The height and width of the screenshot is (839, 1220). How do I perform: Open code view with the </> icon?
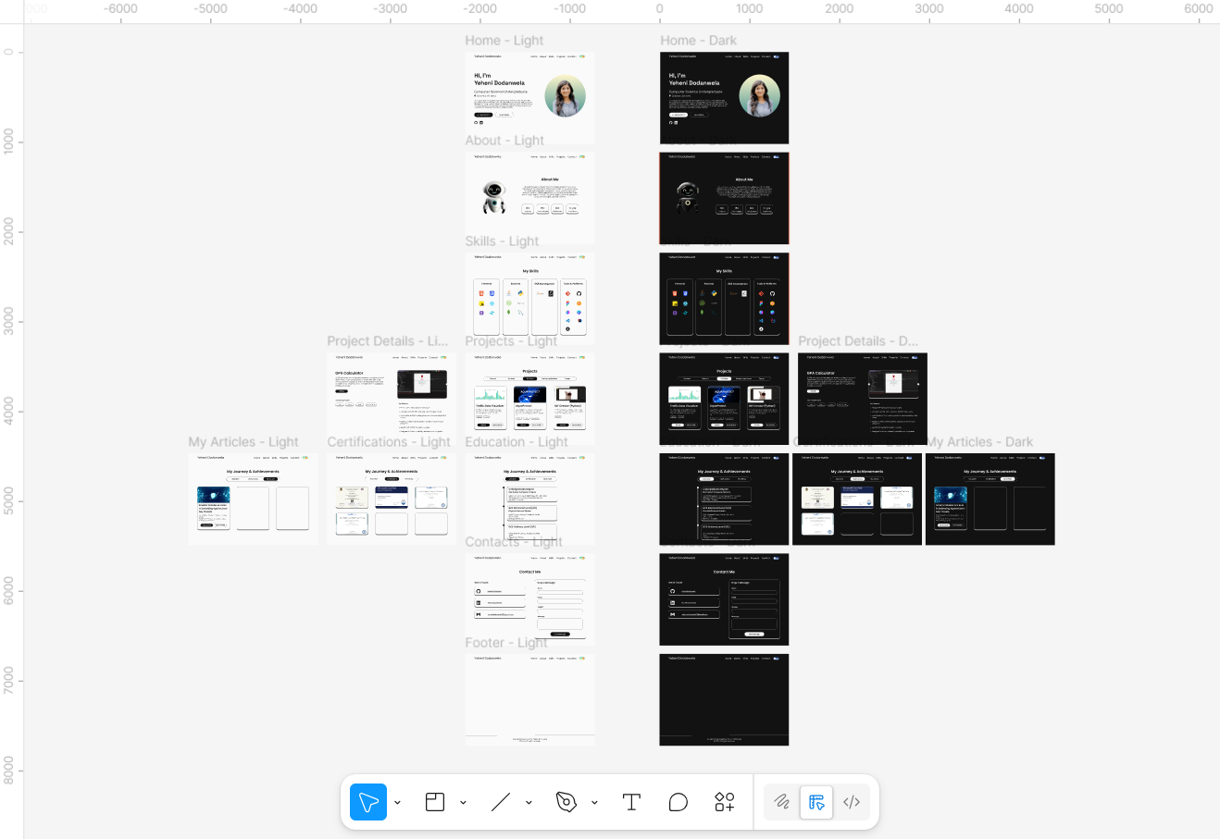tap(852, 802)
